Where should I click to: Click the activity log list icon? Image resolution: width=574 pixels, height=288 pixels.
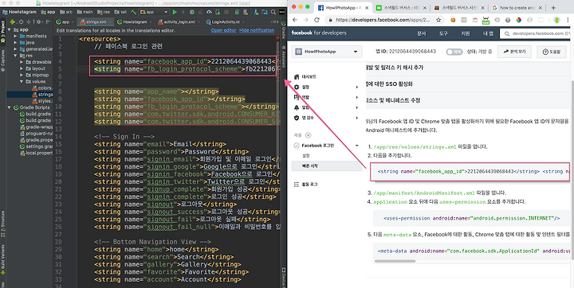click(x=296, y=185)
